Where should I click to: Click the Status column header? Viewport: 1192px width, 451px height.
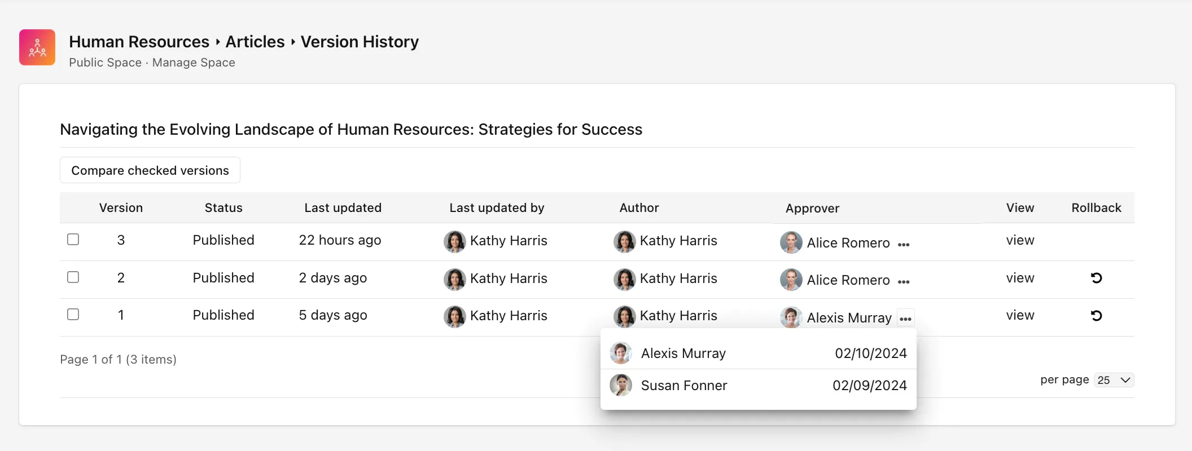pos(224,207)
